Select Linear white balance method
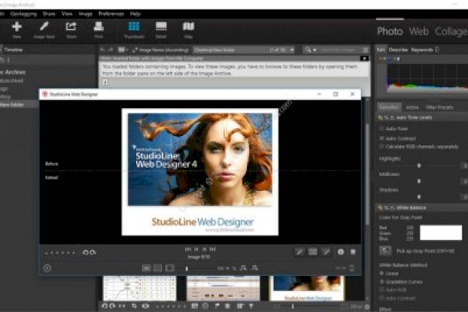 click(x=382, y=273)
